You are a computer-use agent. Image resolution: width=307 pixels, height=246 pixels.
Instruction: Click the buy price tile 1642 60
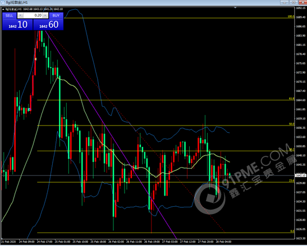pos(48,25)
